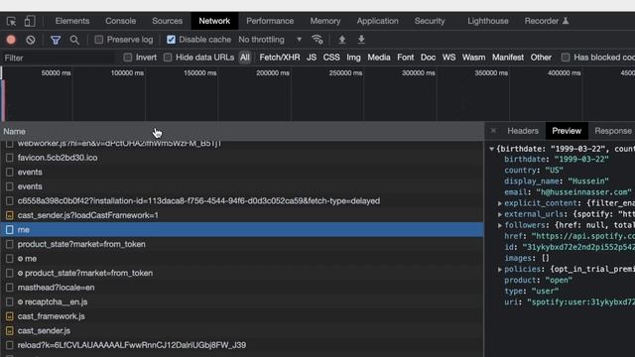Open network search with magnifier icon
This screenshot has height=357, width=635.
click(x=74, y=40)
